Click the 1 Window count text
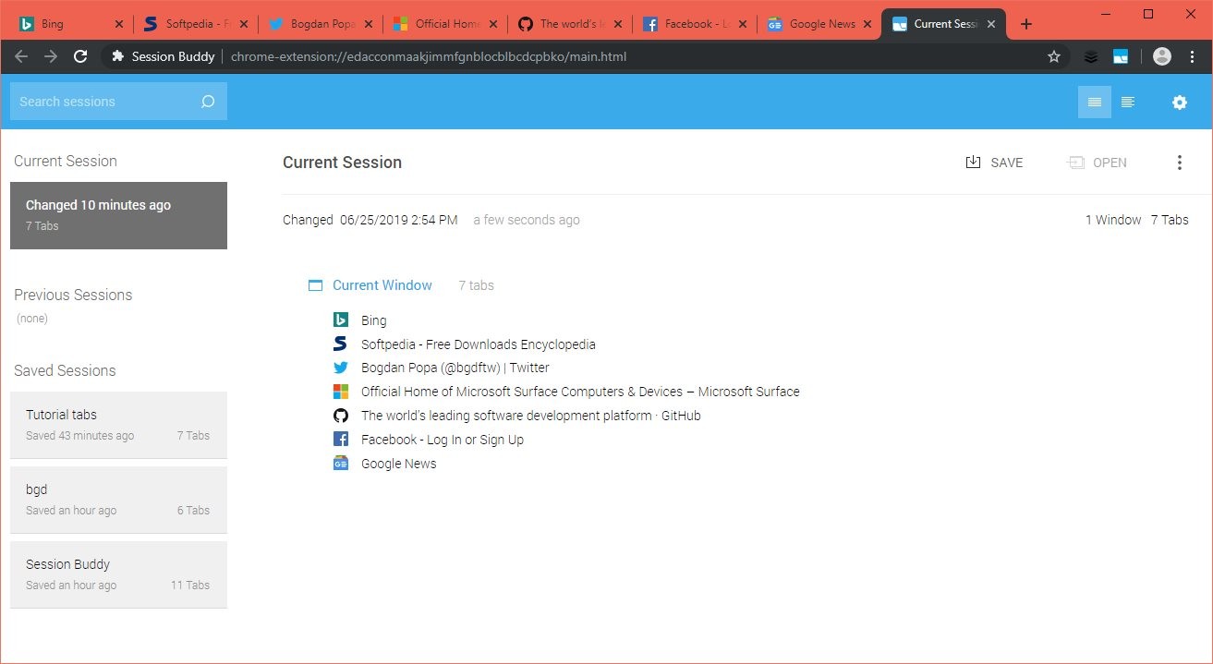 tap(1113, 220)
